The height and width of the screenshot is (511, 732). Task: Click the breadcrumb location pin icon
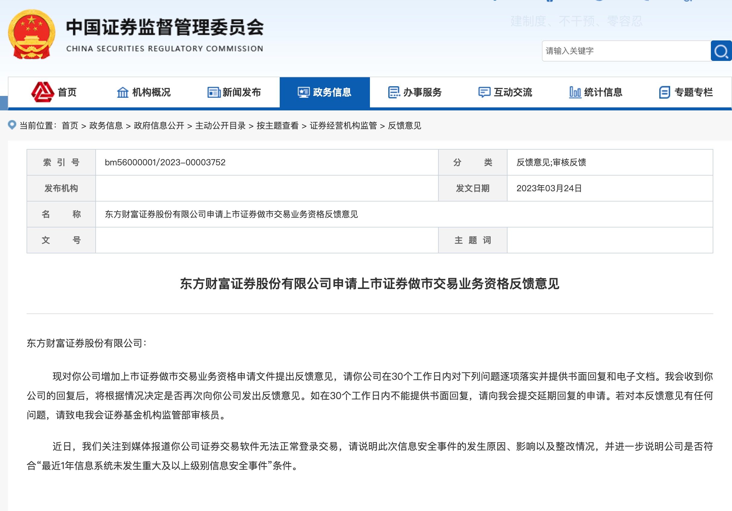tap(12, 125)
